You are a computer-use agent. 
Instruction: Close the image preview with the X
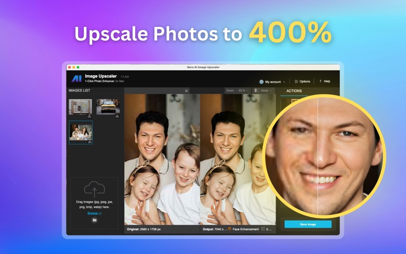click(x=186, y=91)
